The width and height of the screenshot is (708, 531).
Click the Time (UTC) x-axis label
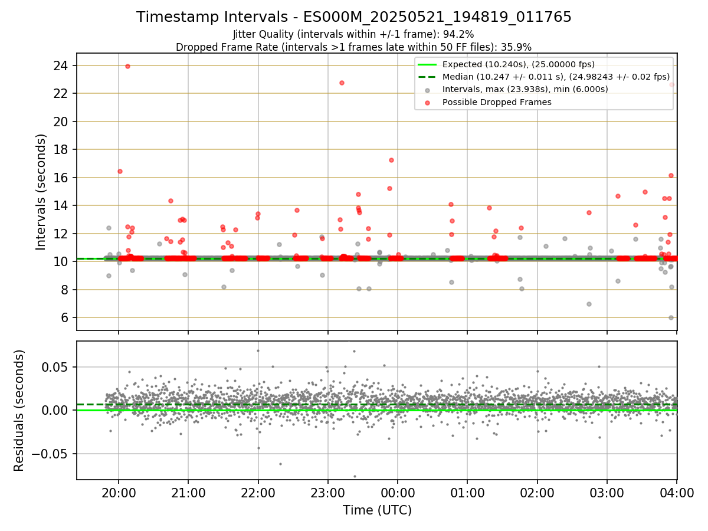(x=377, y=510)
